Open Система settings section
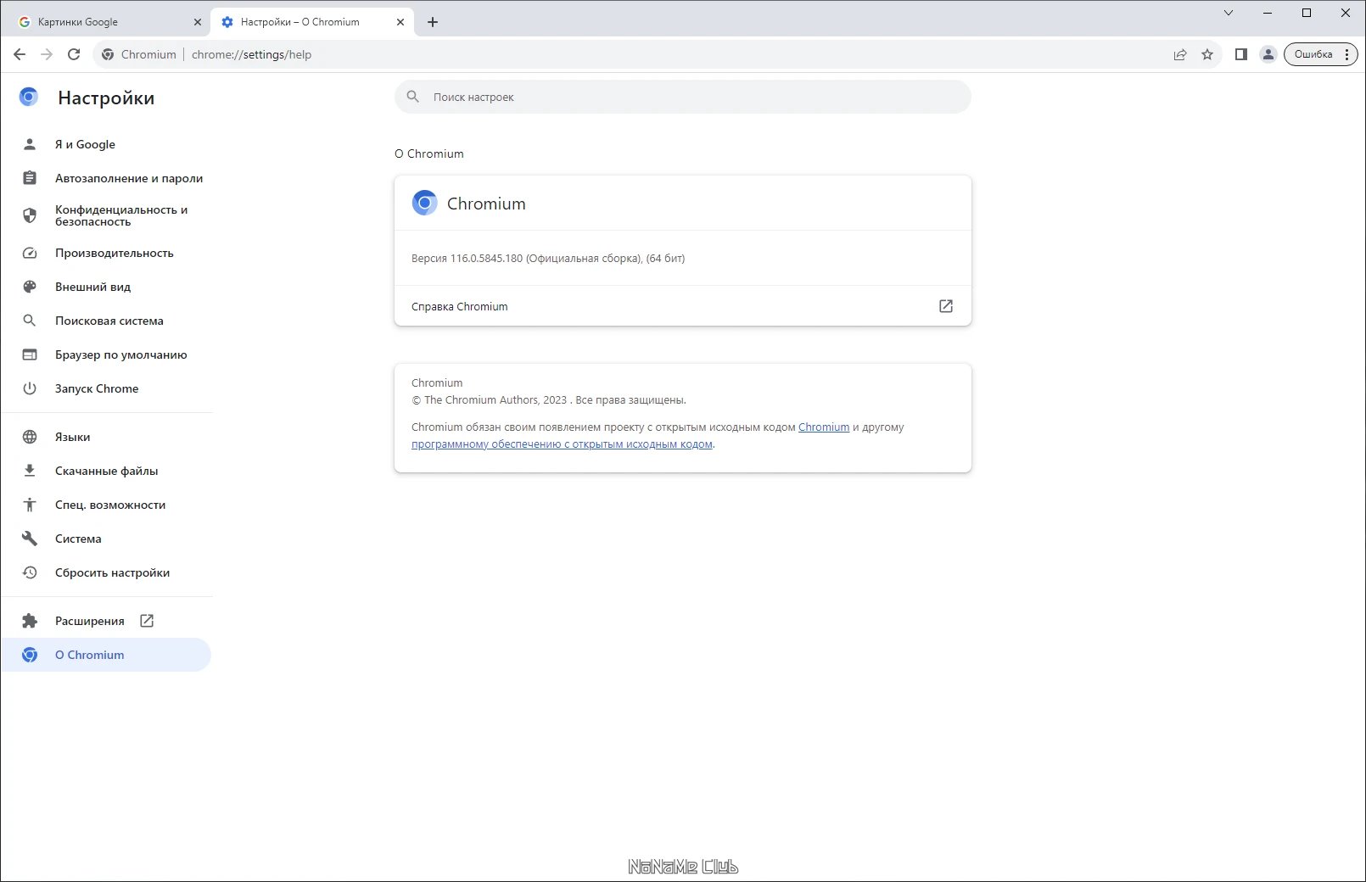The height and width of the screenshot is (882, 1366). click(106, 539)
